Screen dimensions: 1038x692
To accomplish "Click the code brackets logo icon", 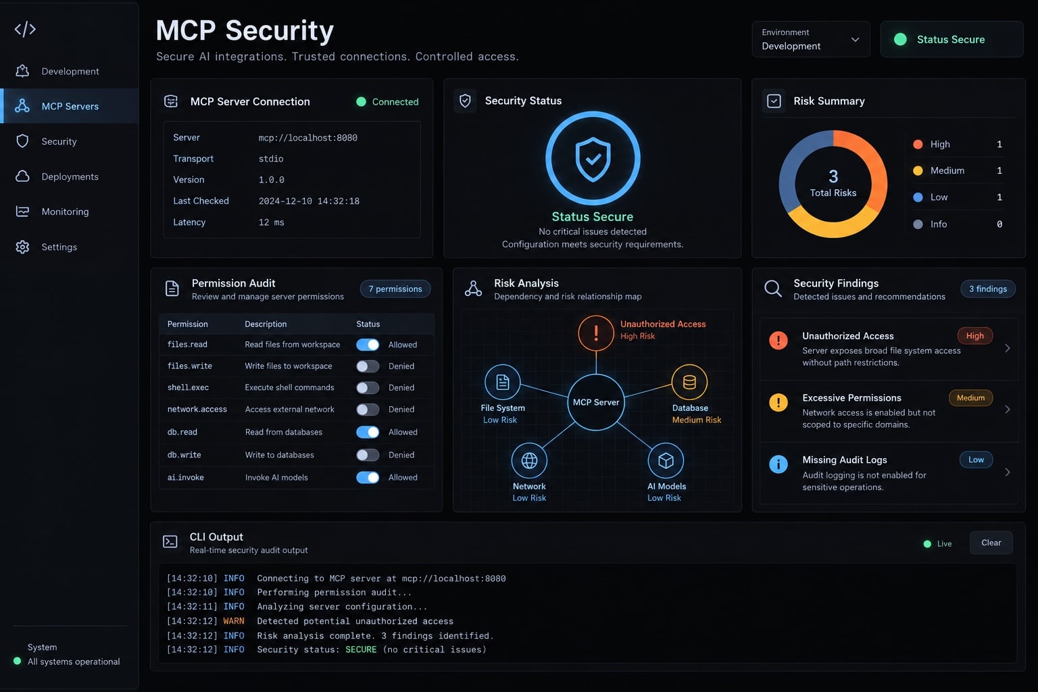I will pos(25,29).
